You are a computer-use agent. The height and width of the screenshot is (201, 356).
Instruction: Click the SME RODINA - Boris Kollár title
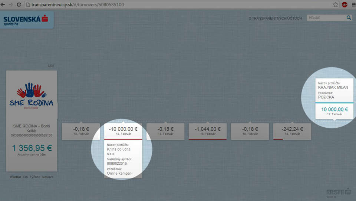pos(31,128)
